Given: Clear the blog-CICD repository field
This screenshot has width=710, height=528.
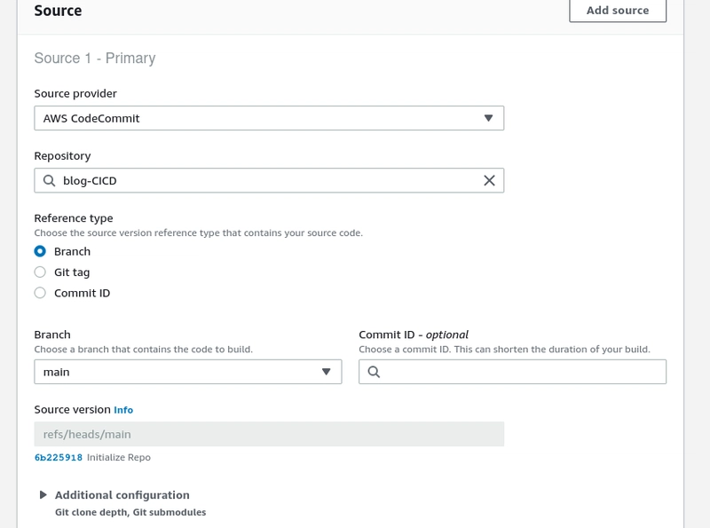Looking at the screenshot, I should click(489, 180).
